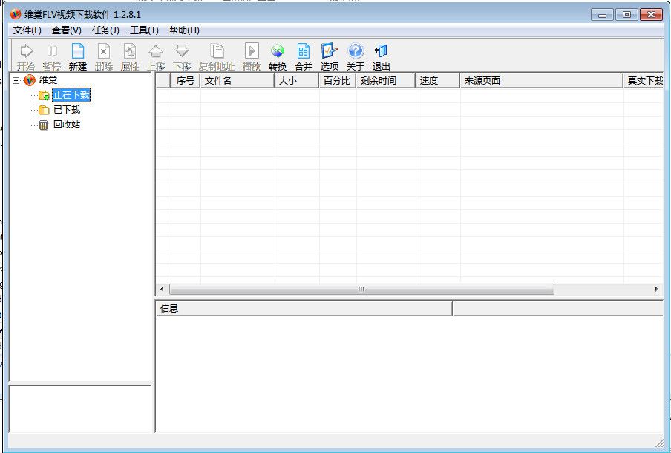Click the scroll right arrow

point(656,289)
